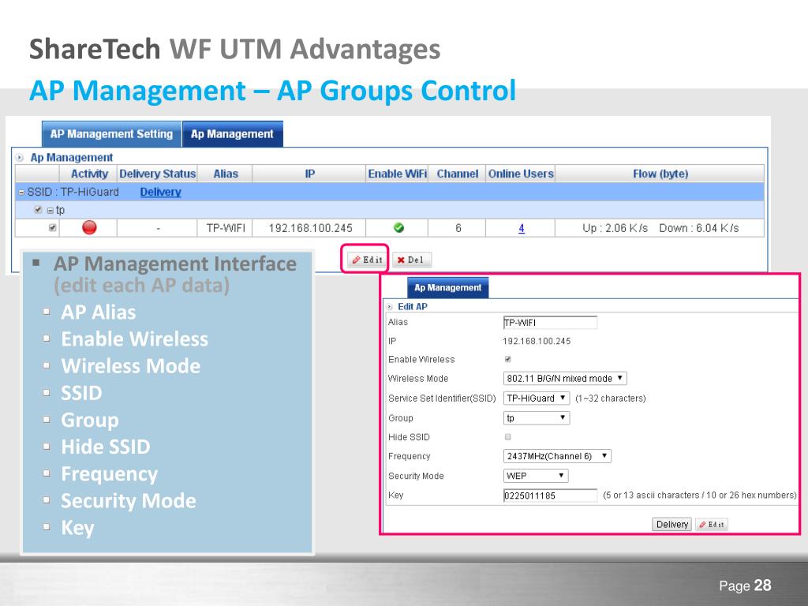
Task: Click the Edit AP section arrow icon
Action: tap(390, 307)
